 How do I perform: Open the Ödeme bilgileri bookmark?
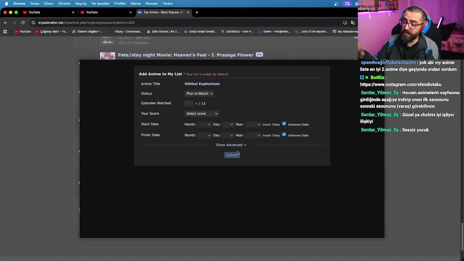[x=87, y=32]
